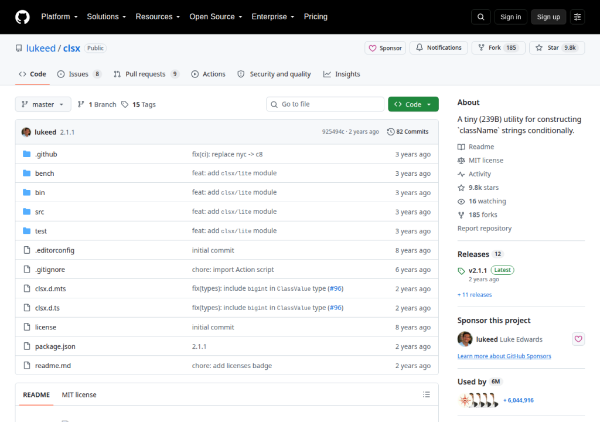Click the Sign up button
The height and width of the screenshot is (422, 600).
click(548, 17)
